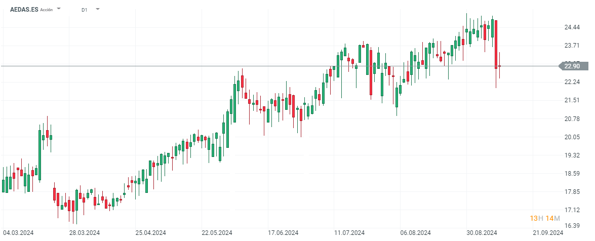Screen dimensions: 595x241
Task: Click the 18.59 price axis label
Action: (x=572, y=174)
